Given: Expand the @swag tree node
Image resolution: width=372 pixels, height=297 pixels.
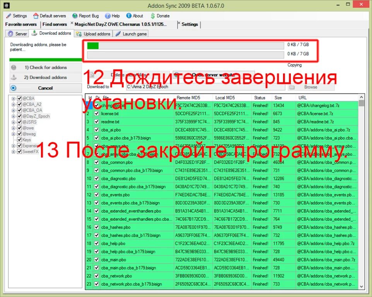Looking at the screenshot, I should pyautogui.click(x=13, y=134).
